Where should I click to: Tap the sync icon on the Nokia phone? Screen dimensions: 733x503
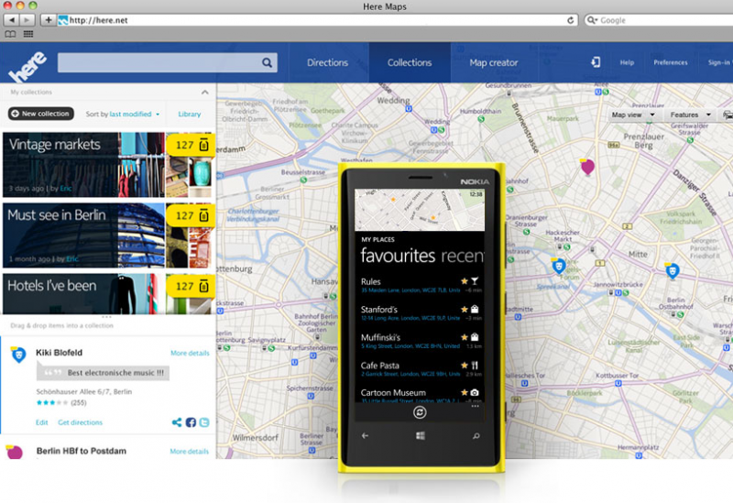(x=420, y=412)
